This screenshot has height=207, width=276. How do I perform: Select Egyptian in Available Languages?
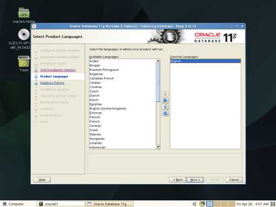(x=123, y=104)
